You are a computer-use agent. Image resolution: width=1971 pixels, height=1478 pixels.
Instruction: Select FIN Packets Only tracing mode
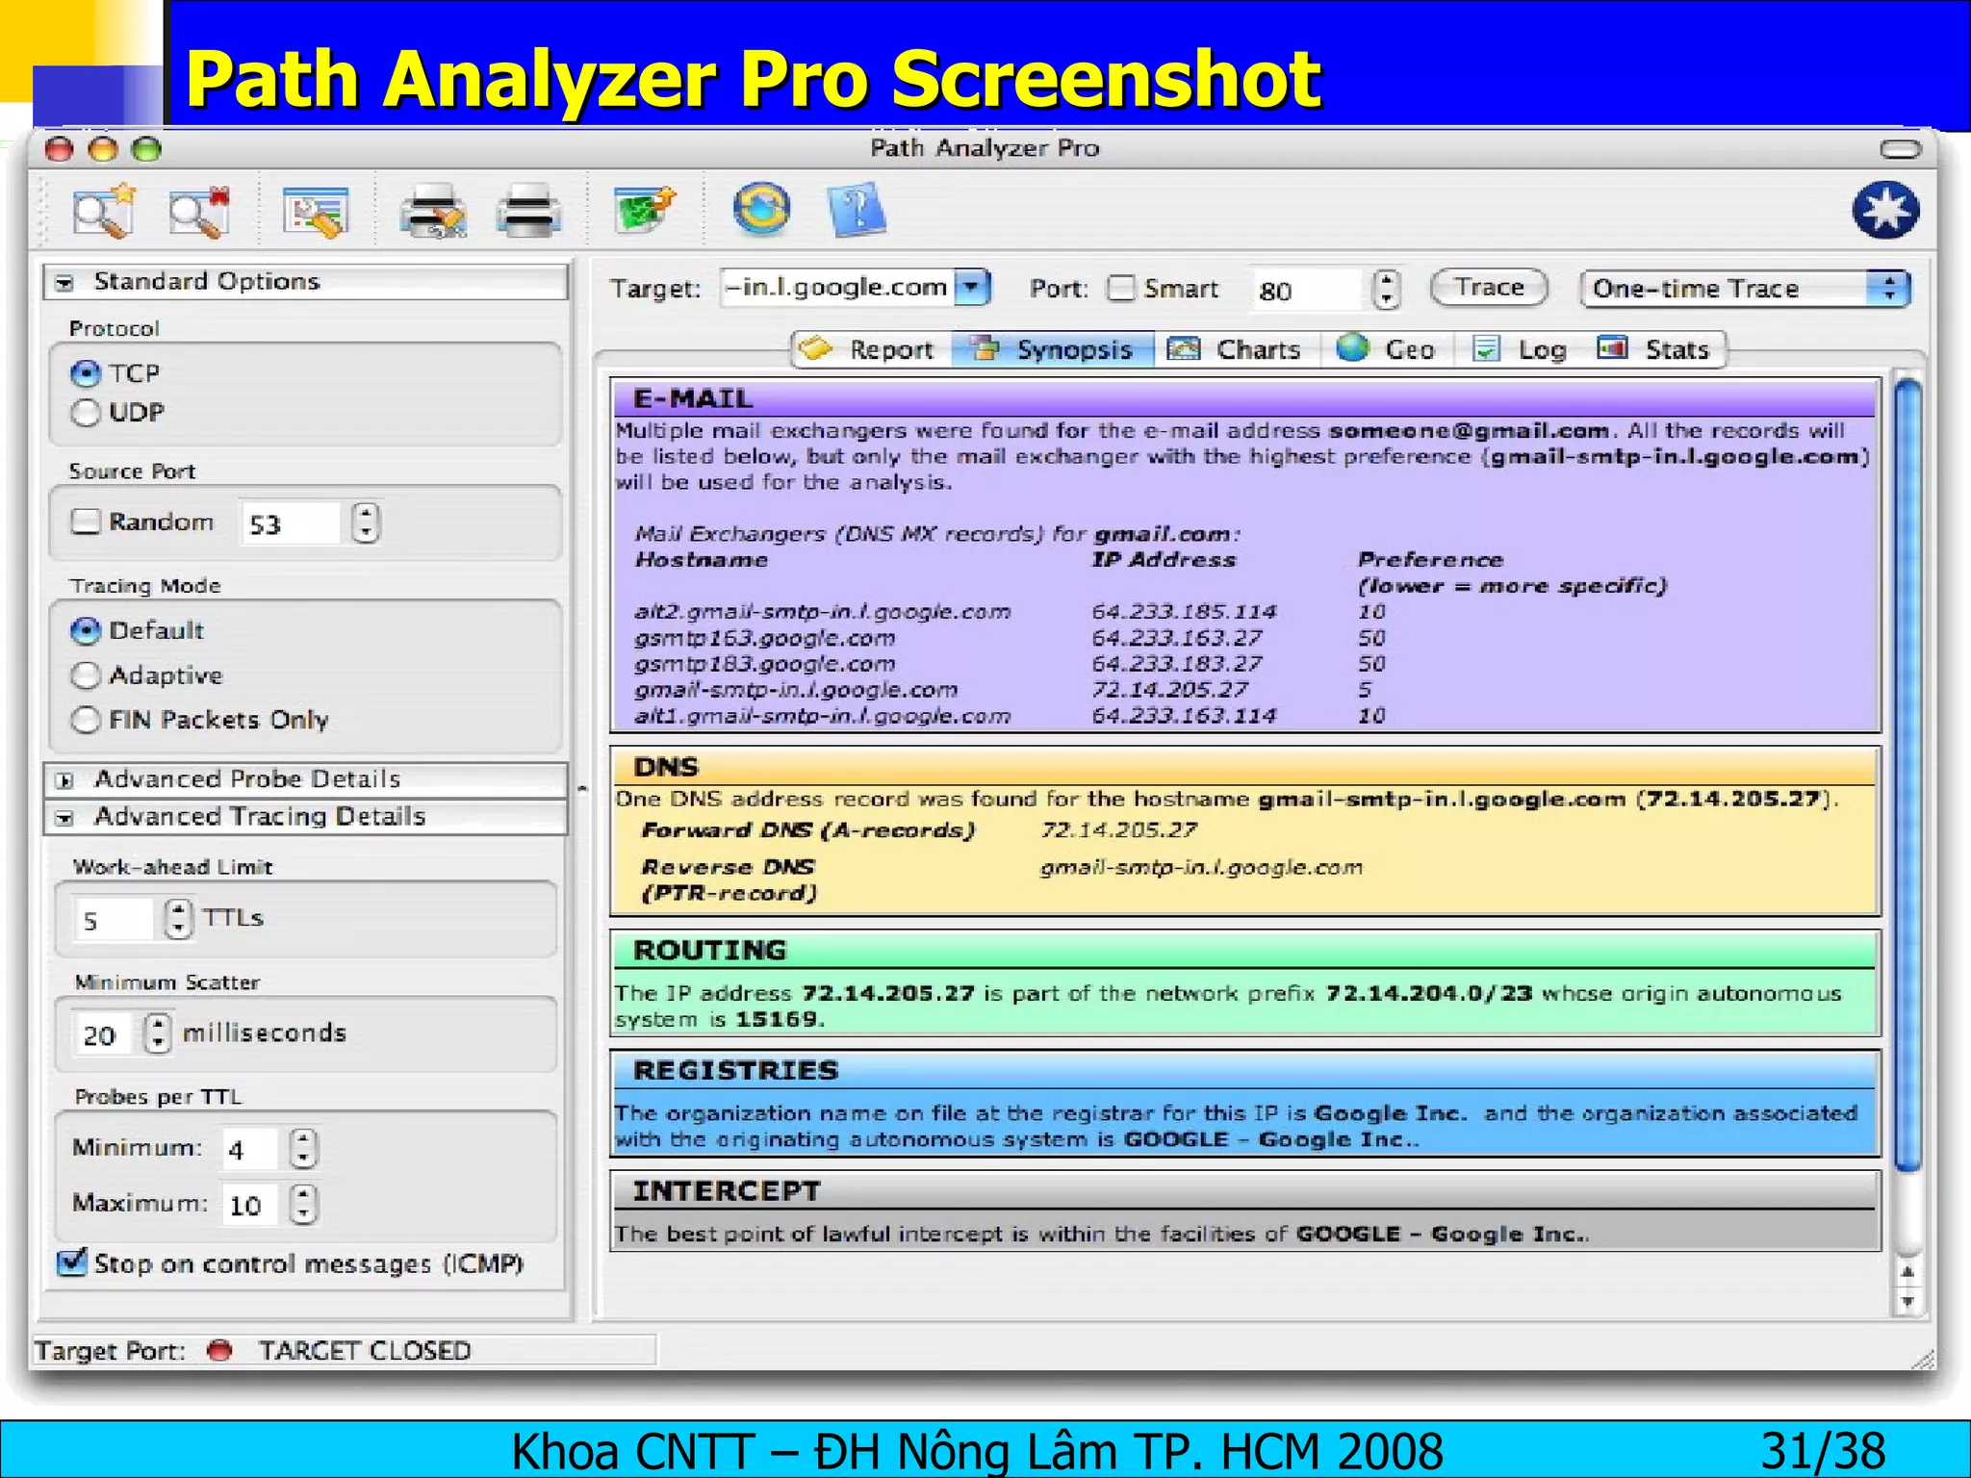tap(86, 720)
